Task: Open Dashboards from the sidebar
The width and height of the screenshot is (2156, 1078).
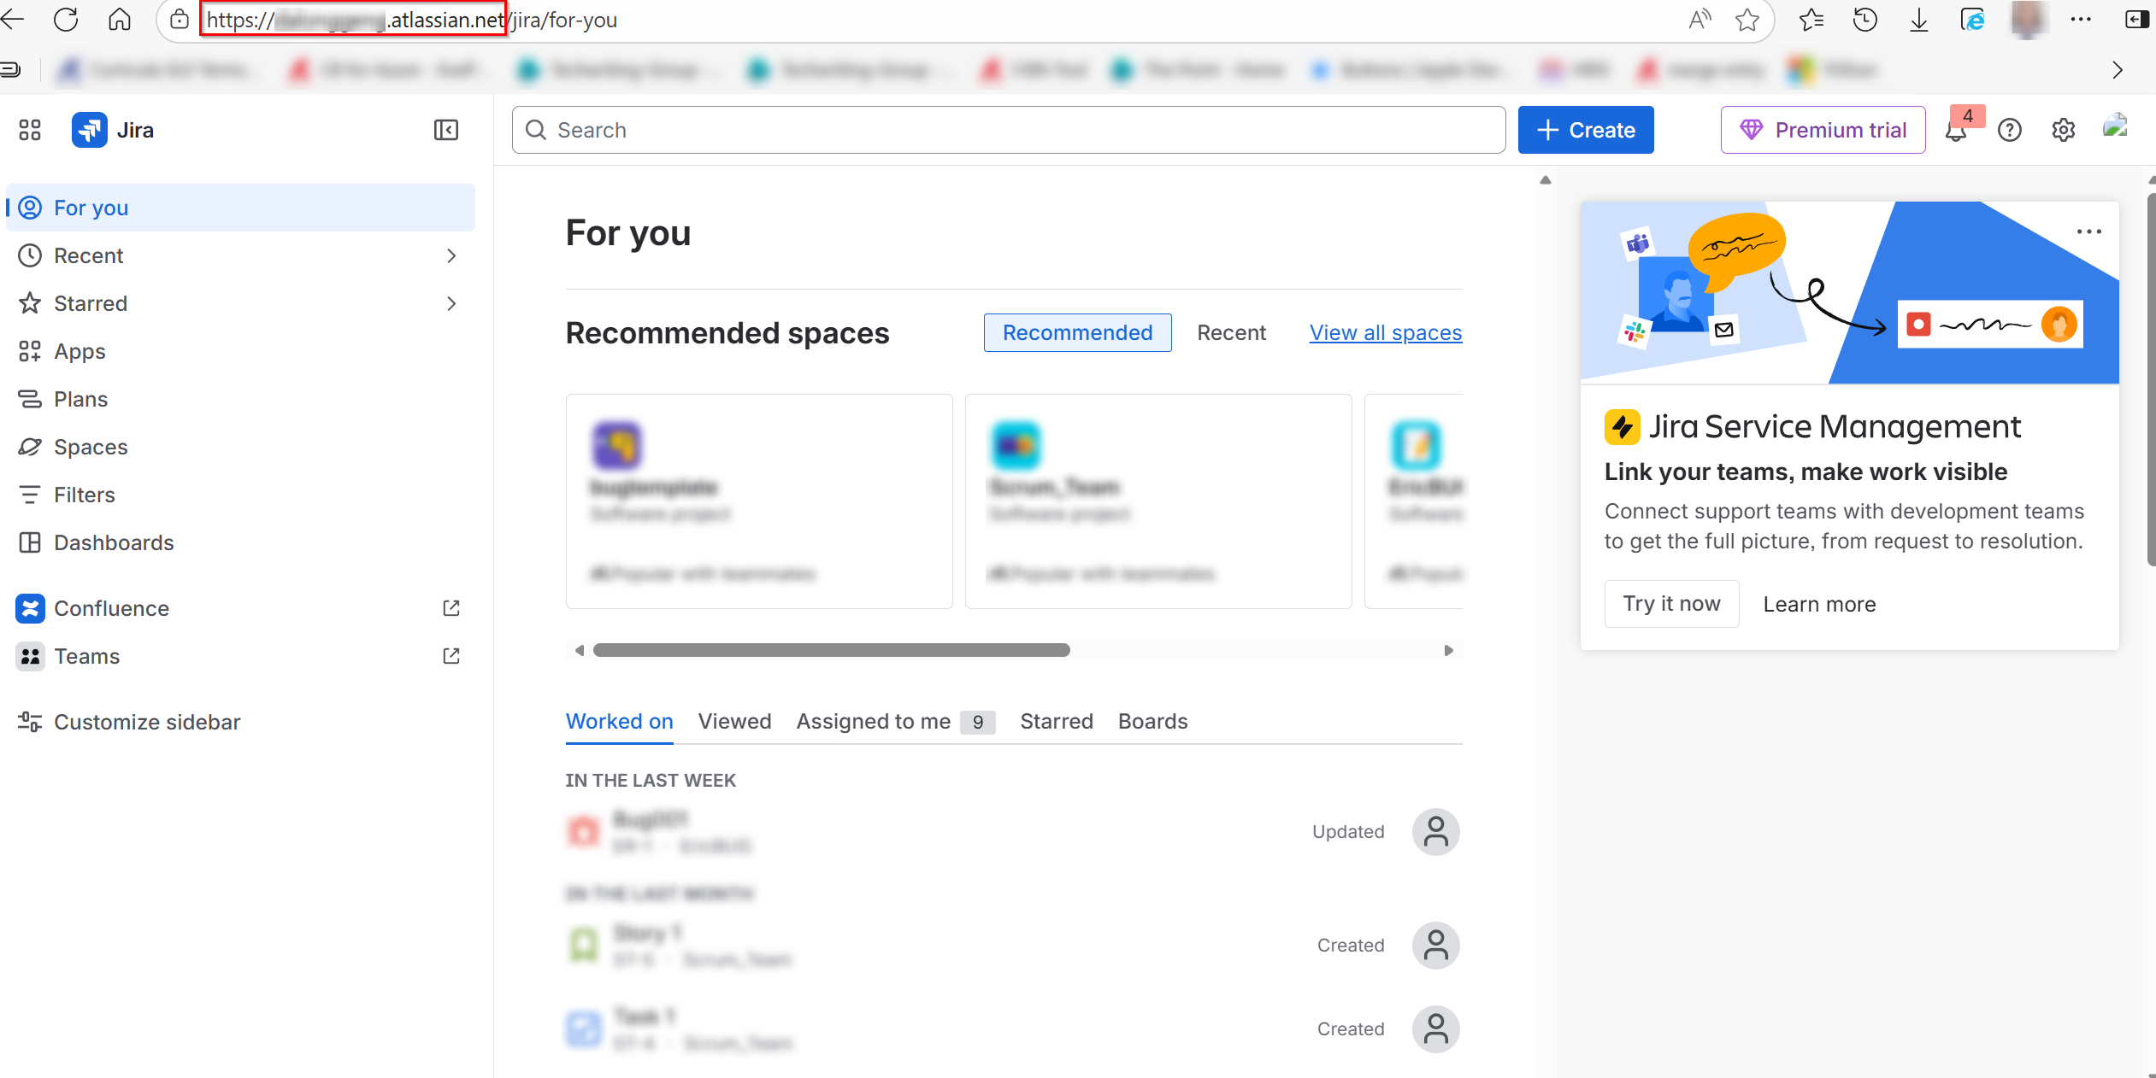Action: pos(114,542)
